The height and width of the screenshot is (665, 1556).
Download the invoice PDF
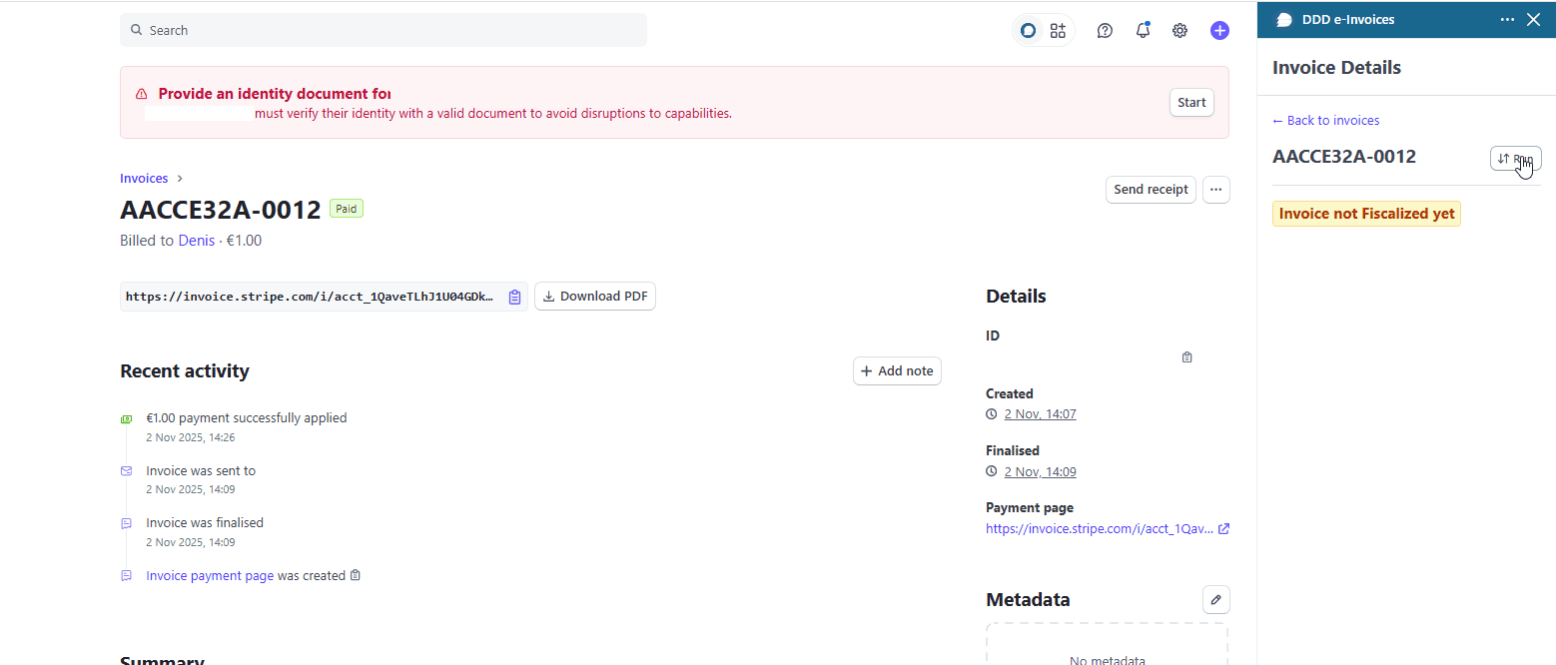(x=594, y=296)
